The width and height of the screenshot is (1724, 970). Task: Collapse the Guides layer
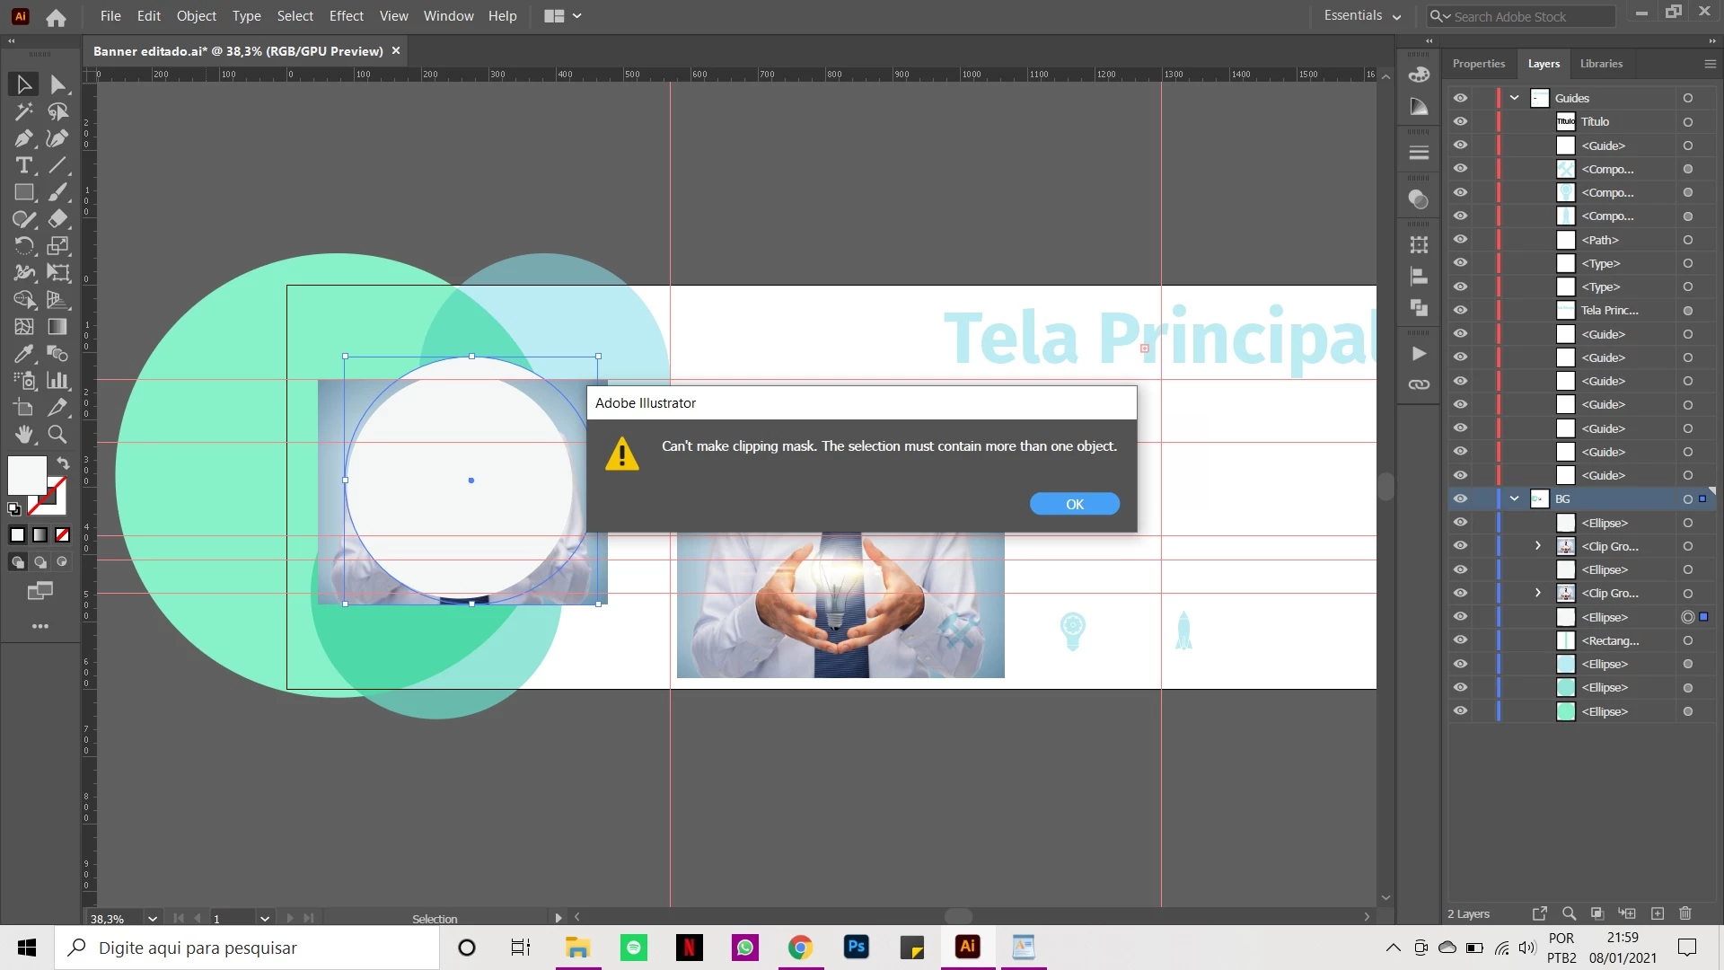tap(1515, 98)
